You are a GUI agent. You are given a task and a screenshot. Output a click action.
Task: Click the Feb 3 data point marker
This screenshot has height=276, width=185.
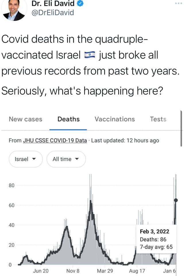(x=176, y=200)
